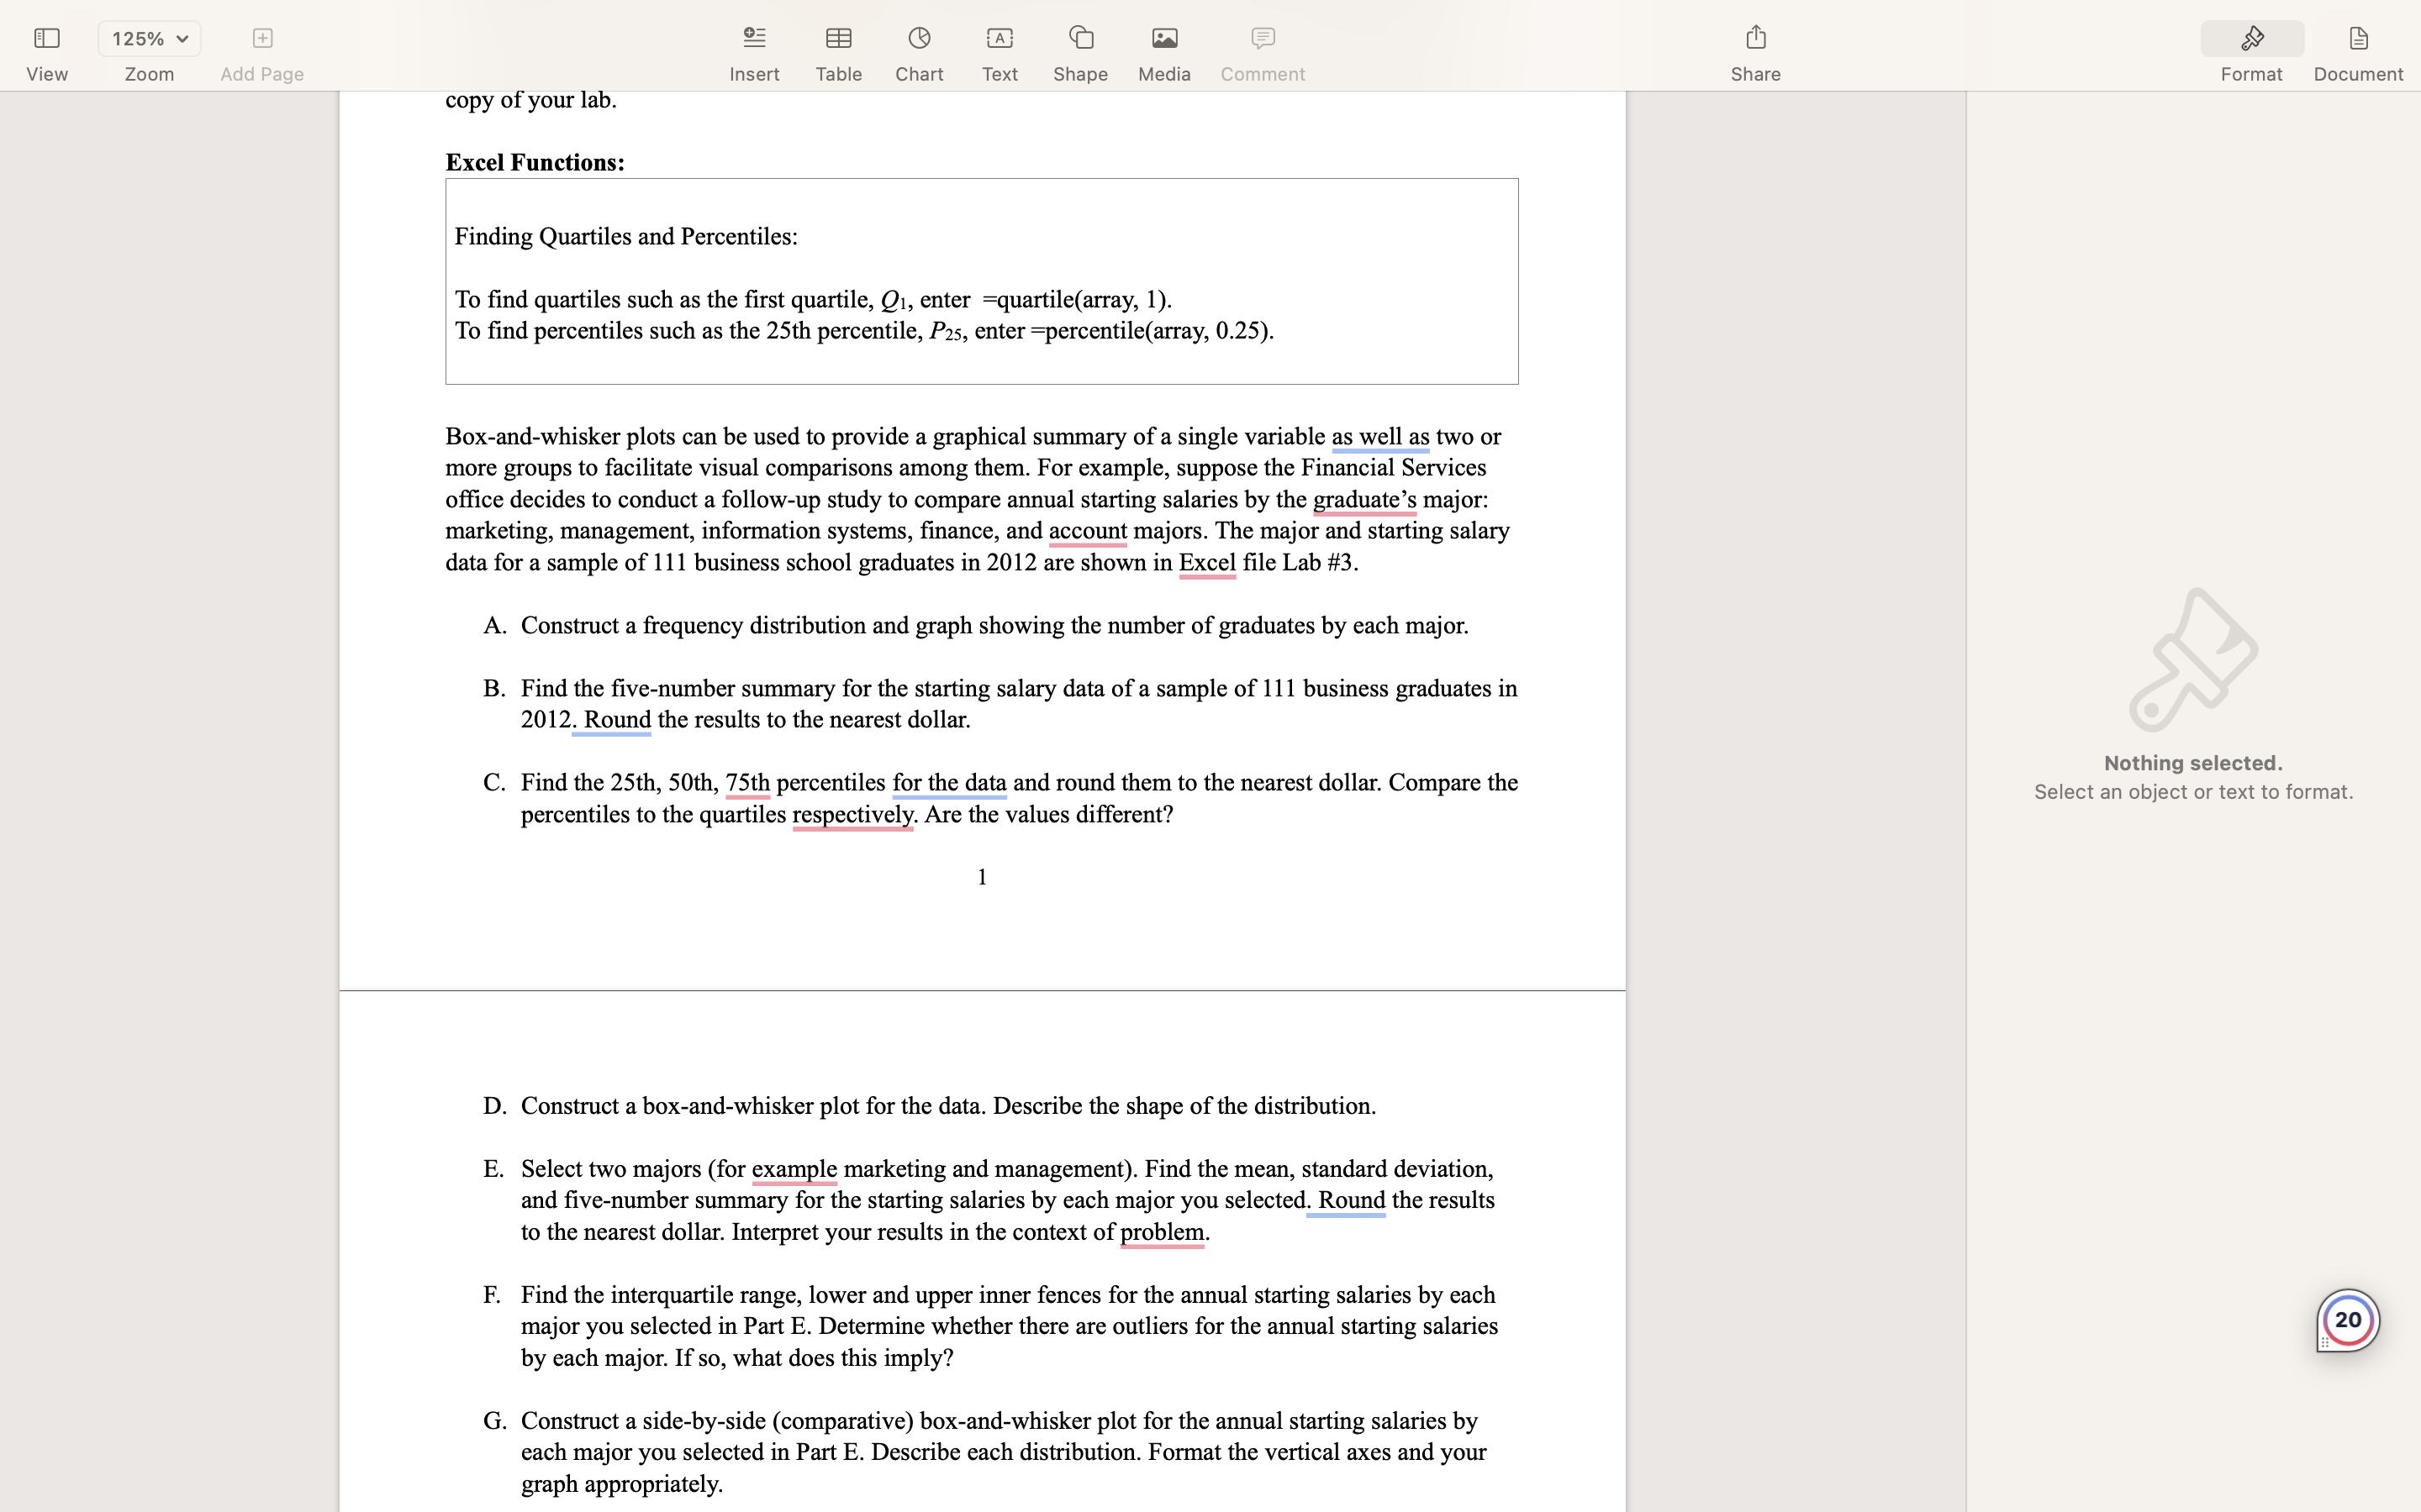Click the underlined word 'respectively'
2421x1512 pixels.
click(852, 814)
